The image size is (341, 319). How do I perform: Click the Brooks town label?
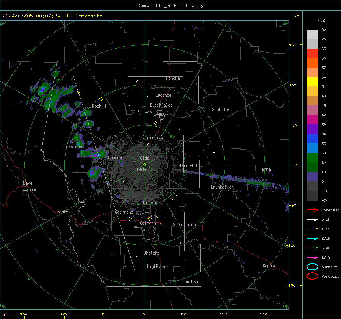tap(269, 266)
